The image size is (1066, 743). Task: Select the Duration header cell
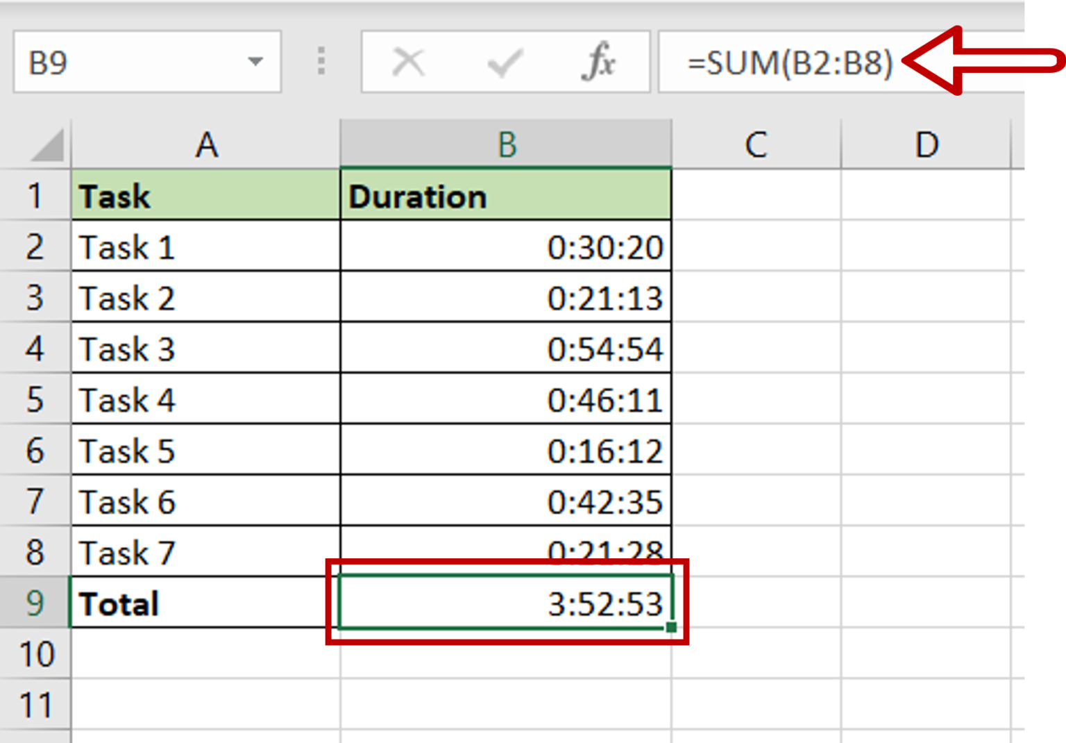(x=506, y=197)
